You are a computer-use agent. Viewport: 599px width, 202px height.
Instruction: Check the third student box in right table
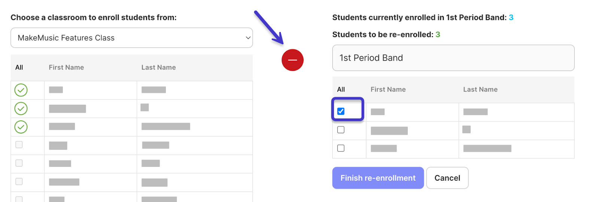point(341,148)
